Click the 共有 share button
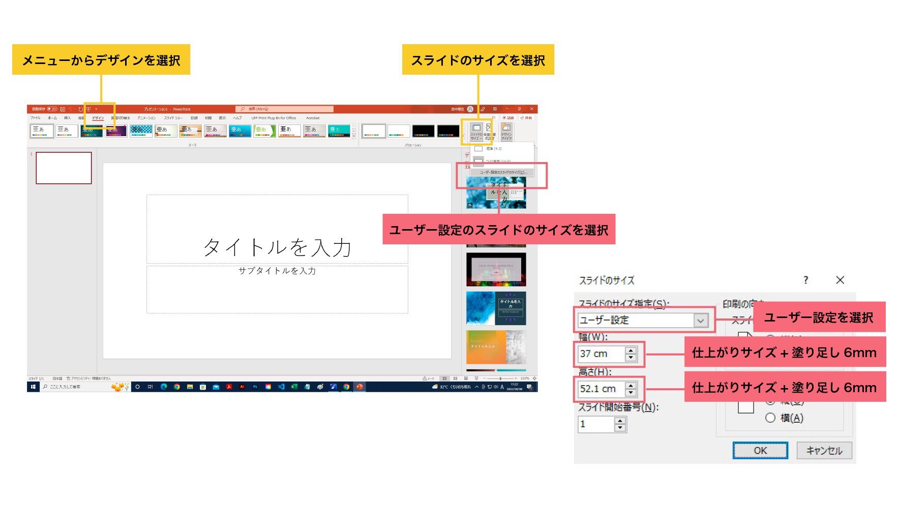The width and height of the screenshot is (899, 508). click(x=526, y=118)
